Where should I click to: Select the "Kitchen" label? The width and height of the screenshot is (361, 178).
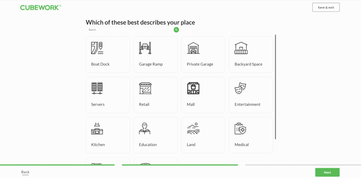pos(98,145)
